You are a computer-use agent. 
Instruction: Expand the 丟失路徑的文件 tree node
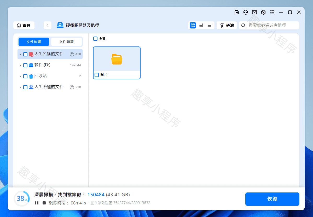[x=20, y=87]
